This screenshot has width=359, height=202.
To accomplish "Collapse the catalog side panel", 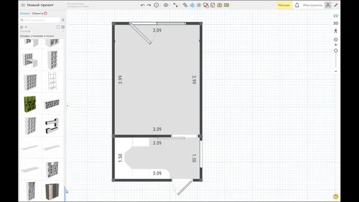I will click(x=67, y=106).
